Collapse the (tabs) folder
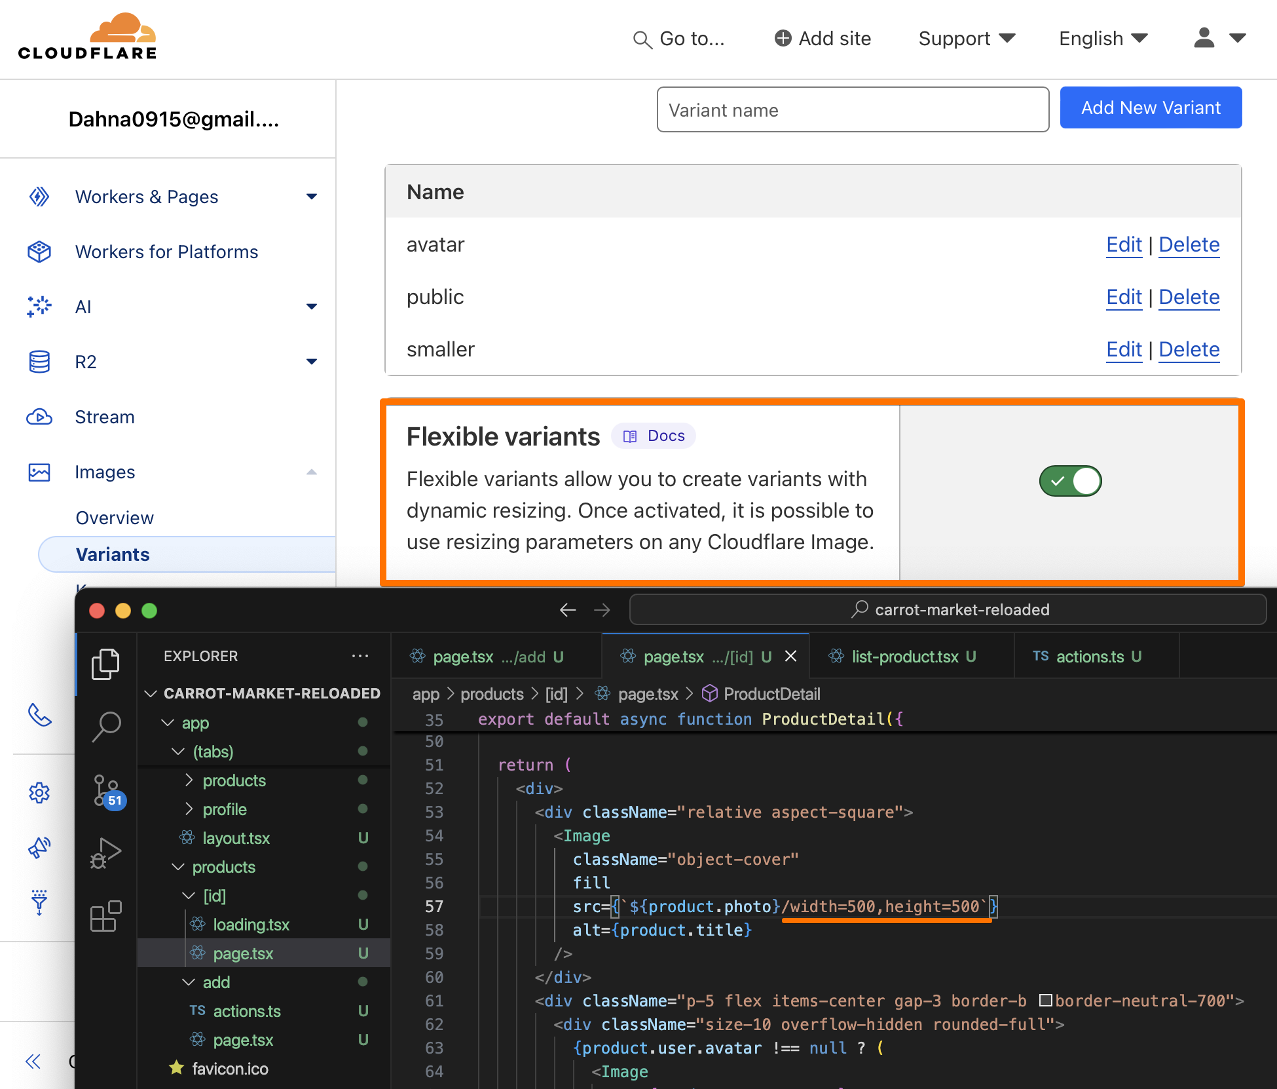1277x1089 pixels. tap(178, 752)
